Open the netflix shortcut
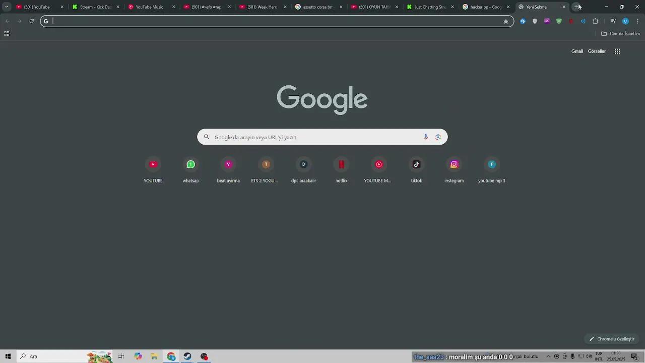645x363 pixels. coord(341,170)
